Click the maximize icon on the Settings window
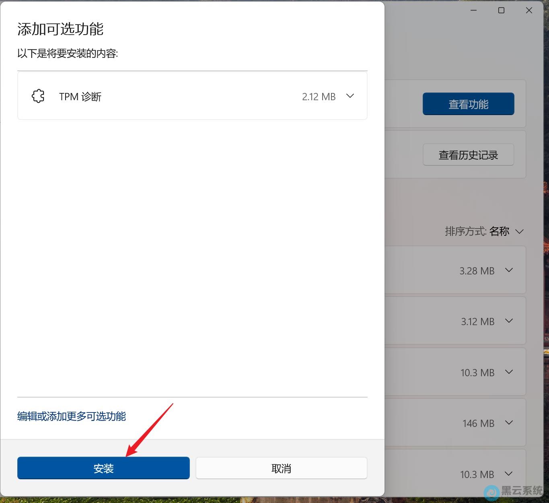The height and width of the screenshot is (503, 549). 501,10
